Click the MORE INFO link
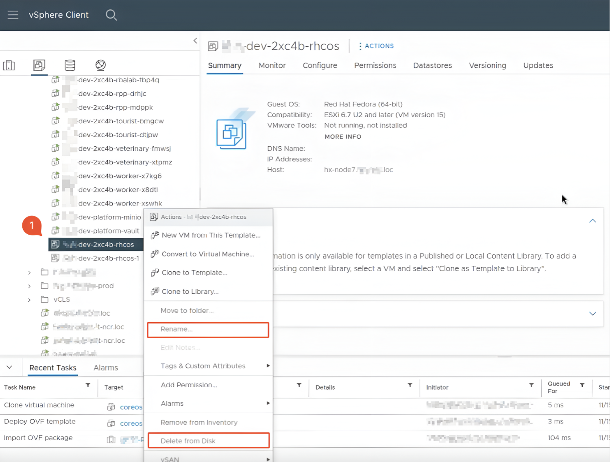This screenshot has height=462, width=610. 342,137
